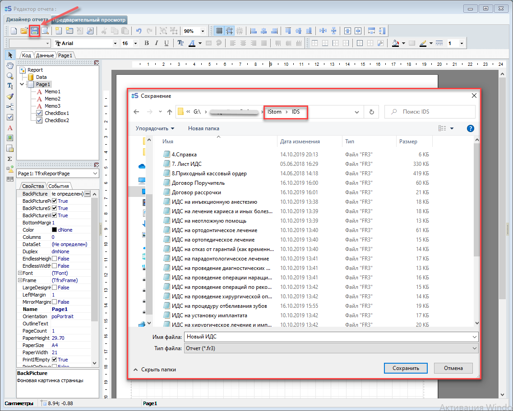
Task: Click the fill color paint bucket swatch
Action: click(395, 43)
